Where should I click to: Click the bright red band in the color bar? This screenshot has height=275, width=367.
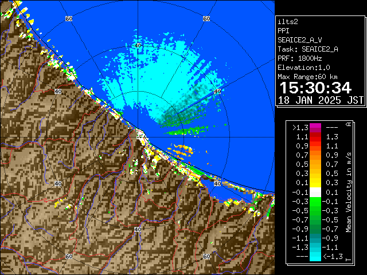[315, 142]
